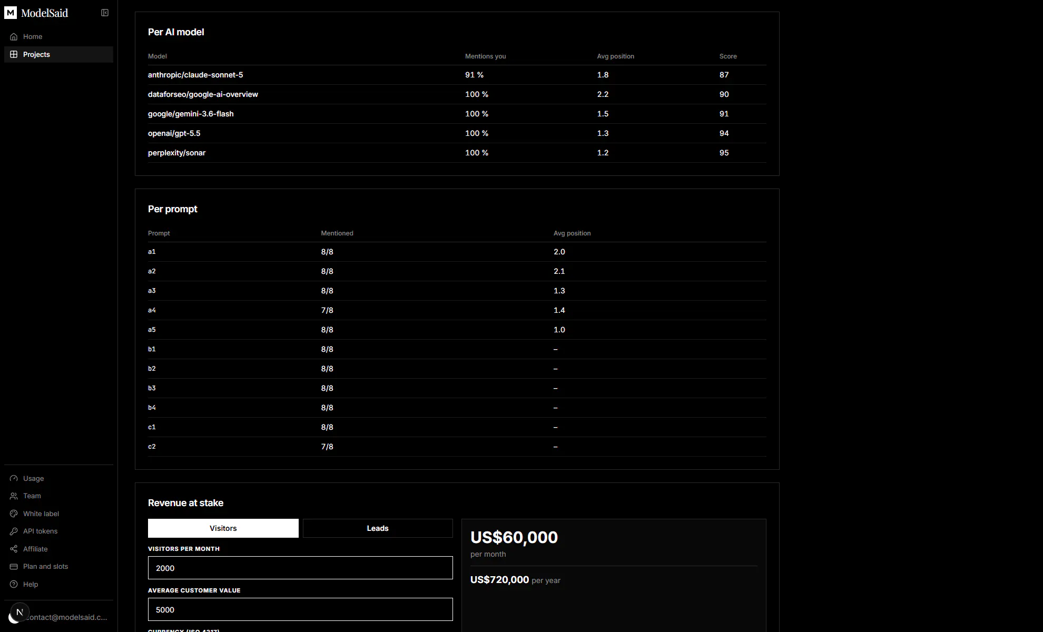Click the Help question mark icon

coord(14,584)
